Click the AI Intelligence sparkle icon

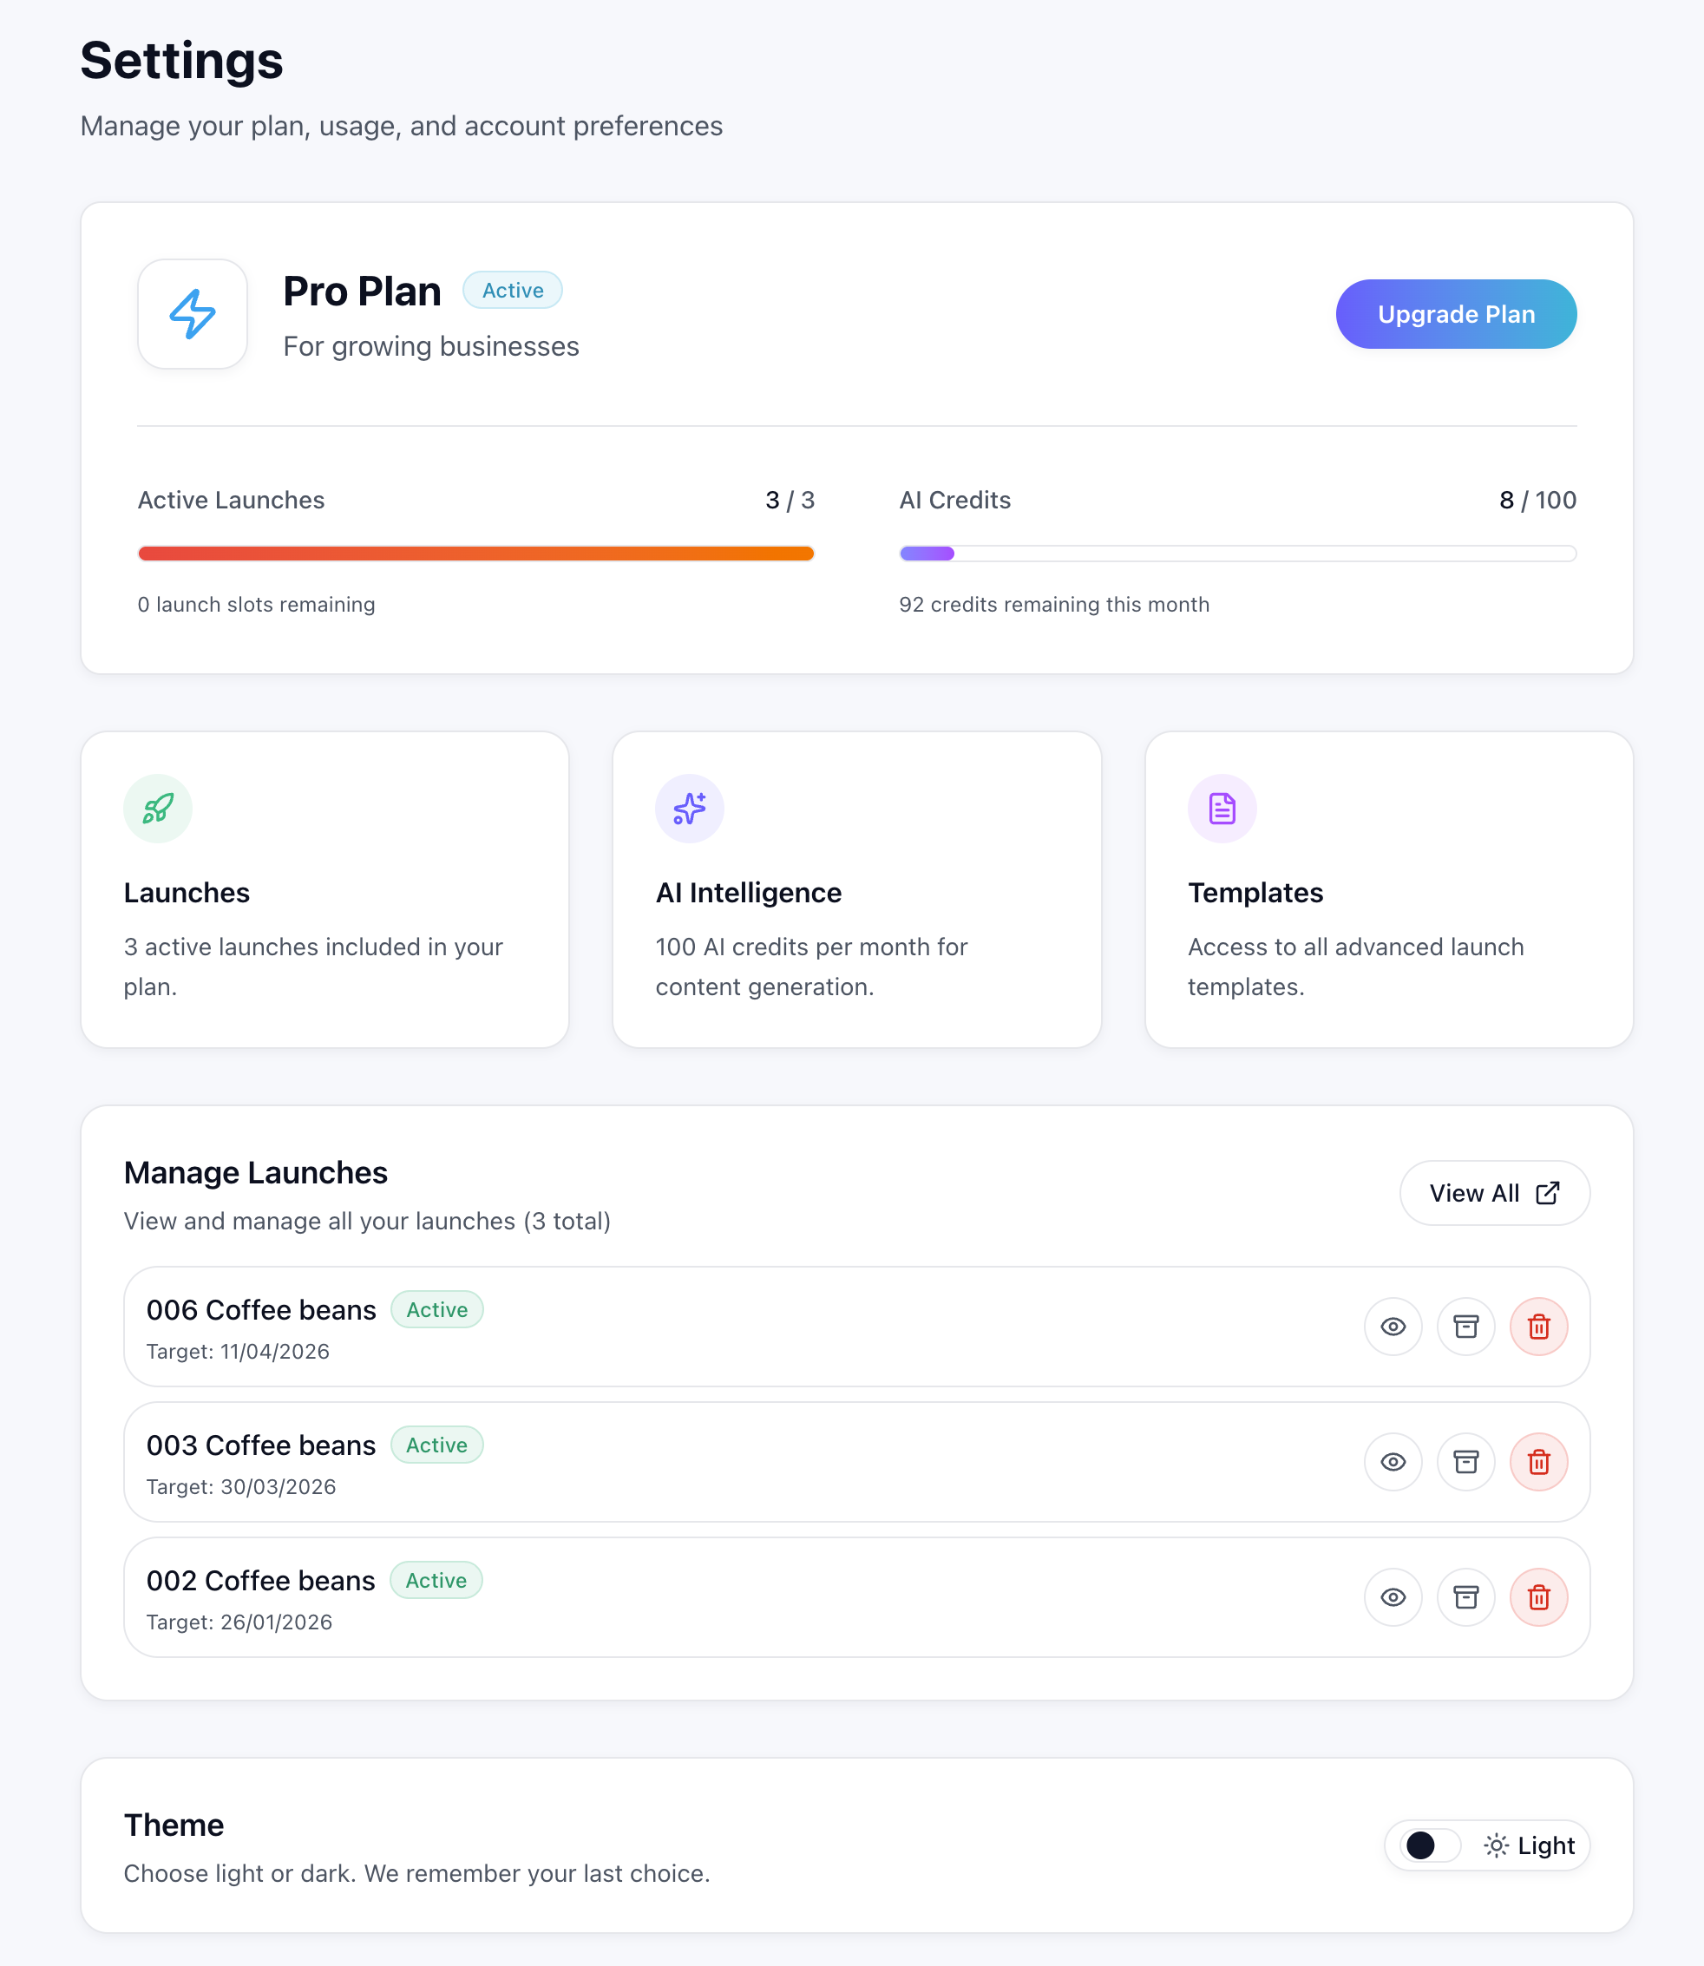click(x=690, y=808)
